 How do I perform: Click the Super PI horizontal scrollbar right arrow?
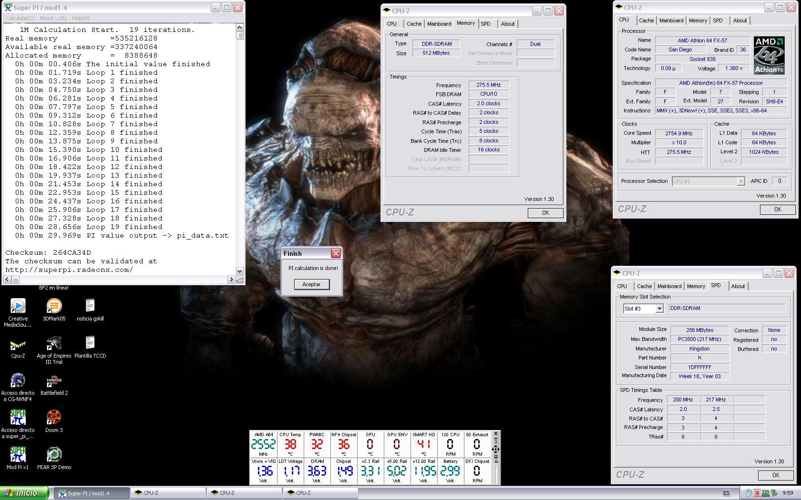(231, 280)
